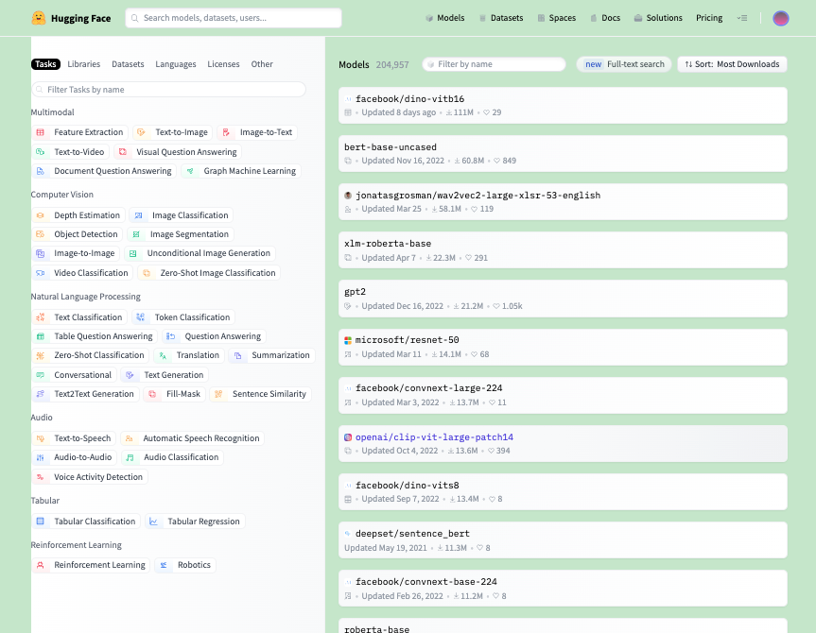Switch to the Datasets filter tab
Screen dimensions: 816x633
point(128,64)
